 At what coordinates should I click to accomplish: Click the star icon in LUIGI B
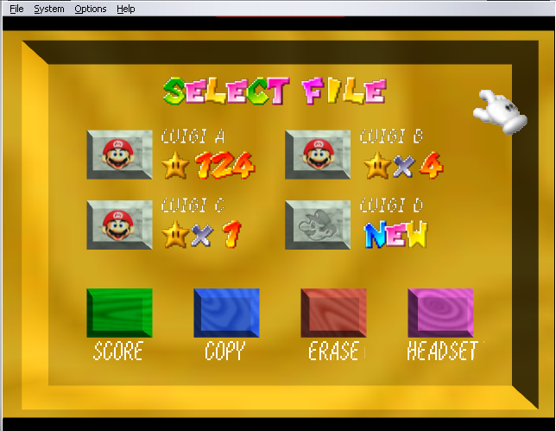point(377,165)
